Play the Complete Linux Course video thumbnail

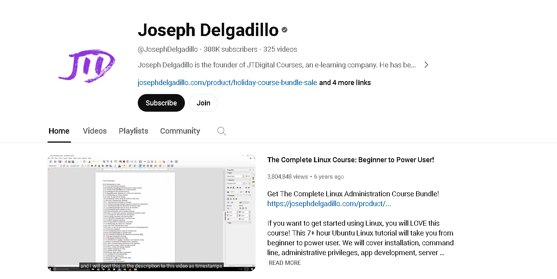pyautogui.click(x=152, y=212)
